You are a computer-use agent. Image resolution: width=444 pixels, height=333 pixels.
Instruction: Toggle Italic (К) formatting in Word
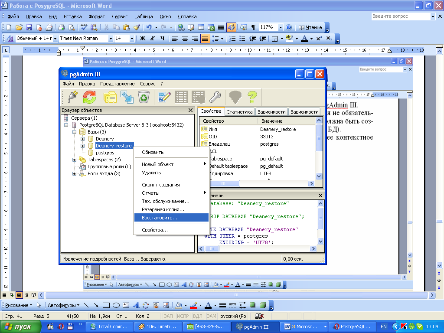152,38
